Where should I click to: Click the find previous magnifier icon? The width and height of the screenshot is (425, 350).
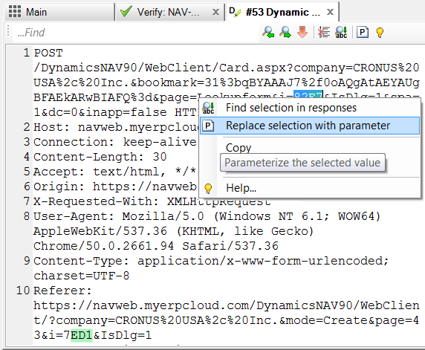pos(268,32)
